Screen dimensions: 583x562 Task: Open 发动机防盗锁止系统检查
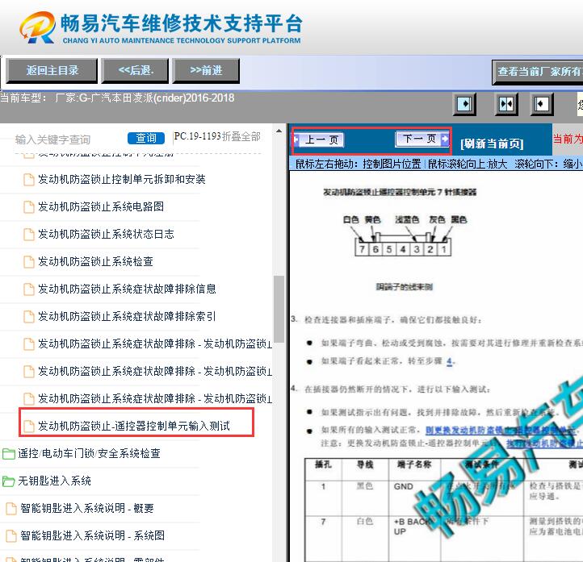[x=95, y=262]
